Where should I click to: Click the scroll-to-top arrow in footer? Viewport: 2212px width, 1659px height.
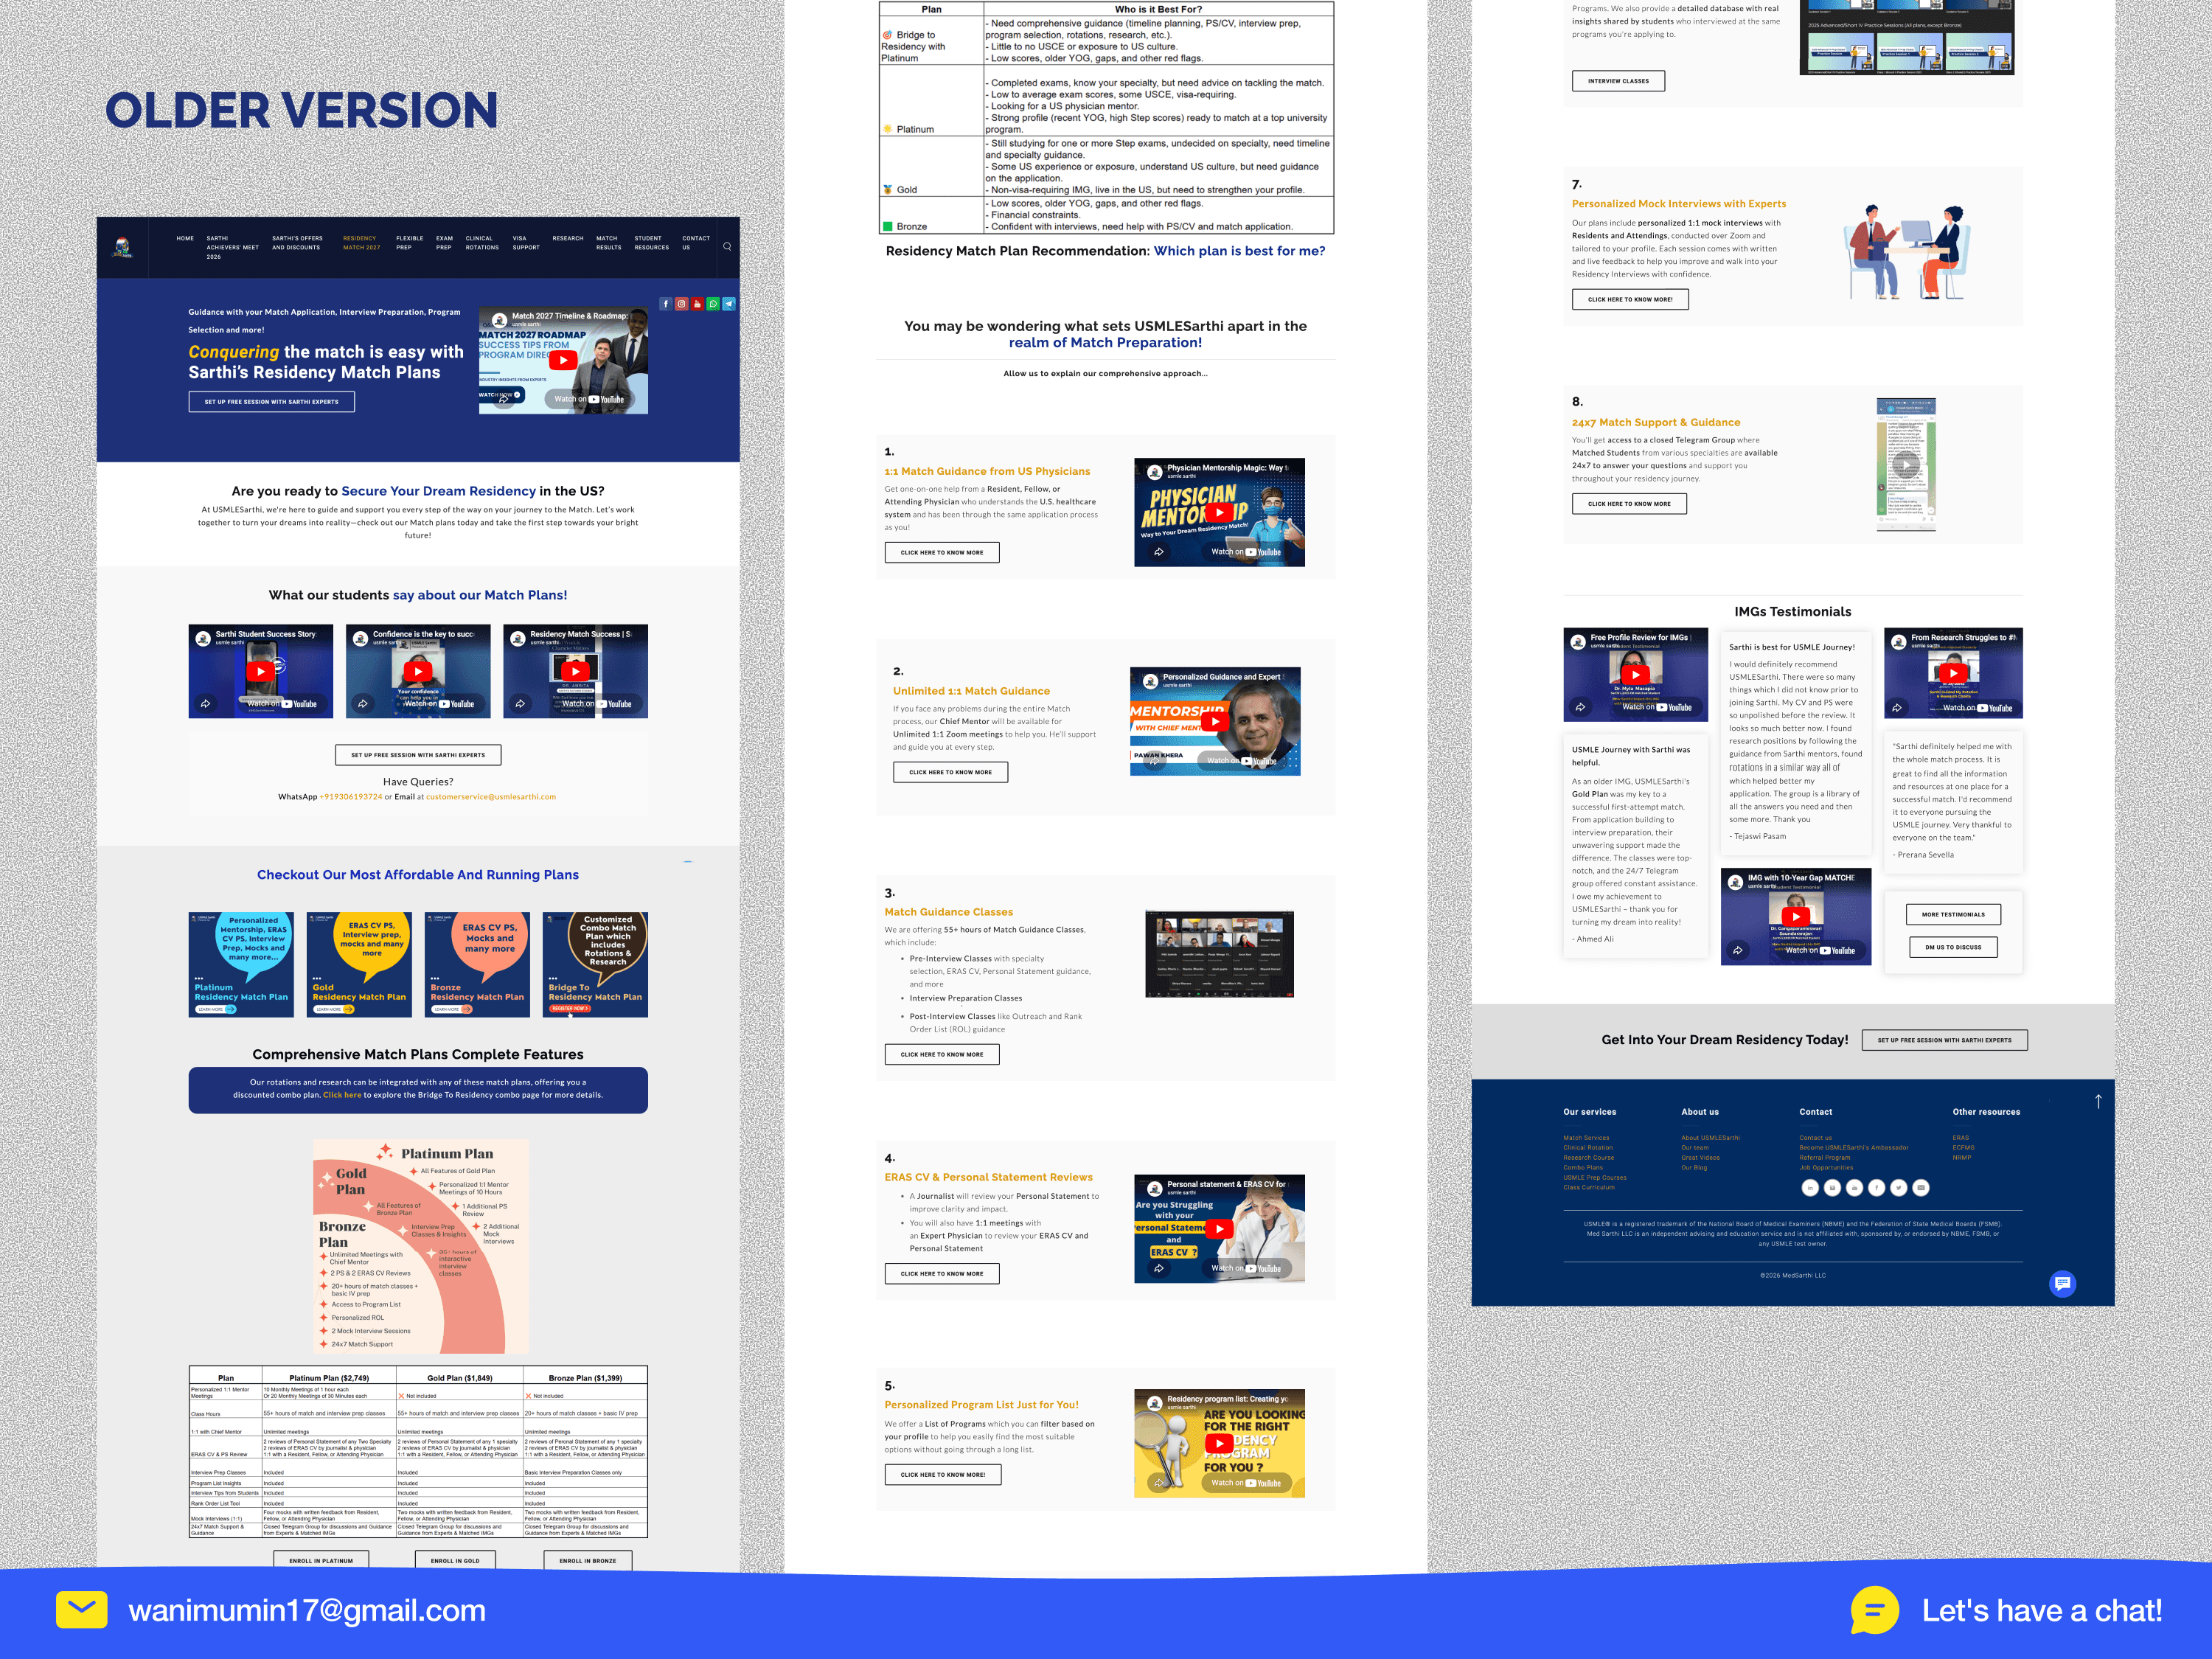pyautogui.click(x=2098, y=1101)
